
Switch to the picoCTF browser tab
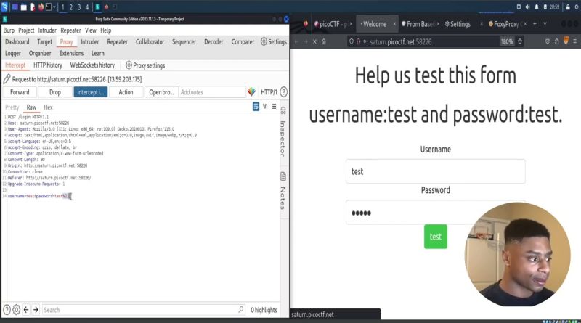[332, 24]
